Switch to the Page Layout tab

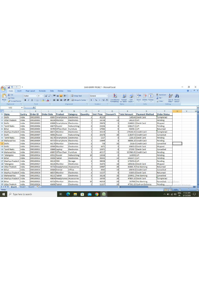coord(30,91)
